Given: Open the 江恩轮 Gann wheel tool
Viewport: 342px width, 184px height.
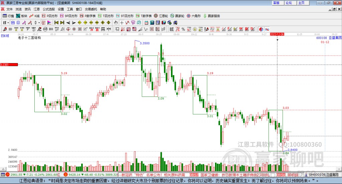Looking at the screenshot, I should (x=161, y=16).
